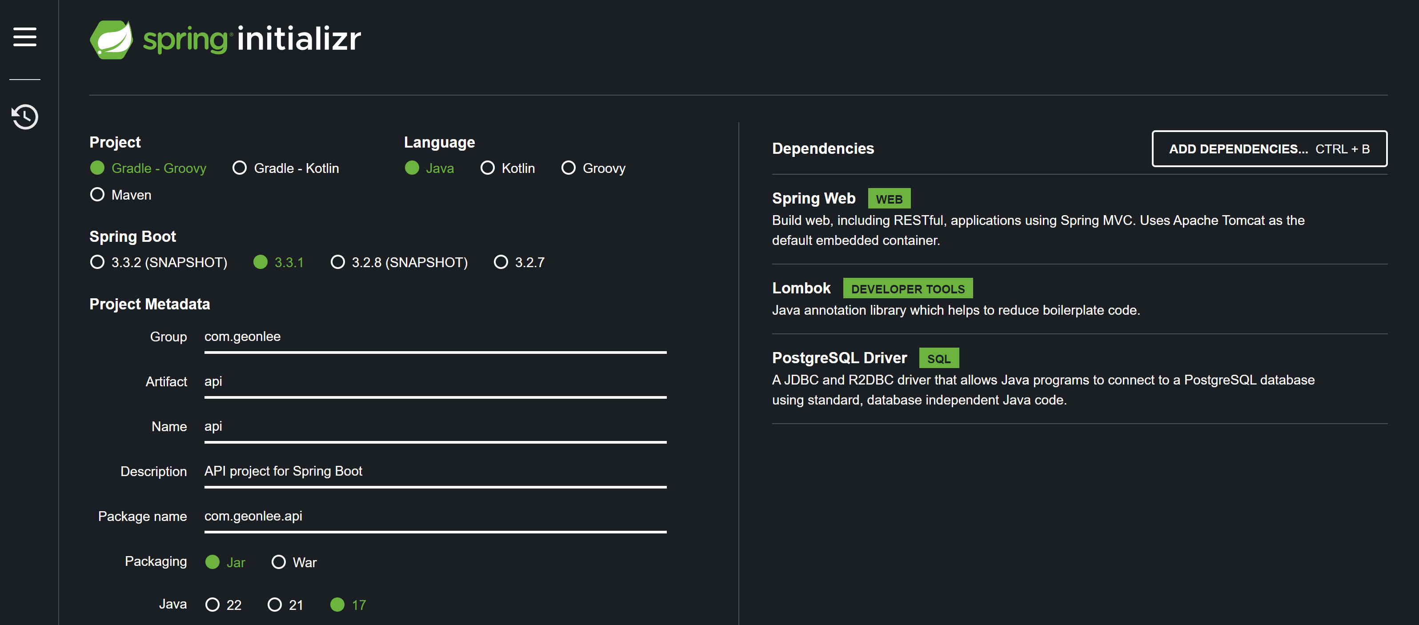Click the Spring Web dependency title
The width and height of the screenshot is (1419, 625).
[x=813, y=198]
